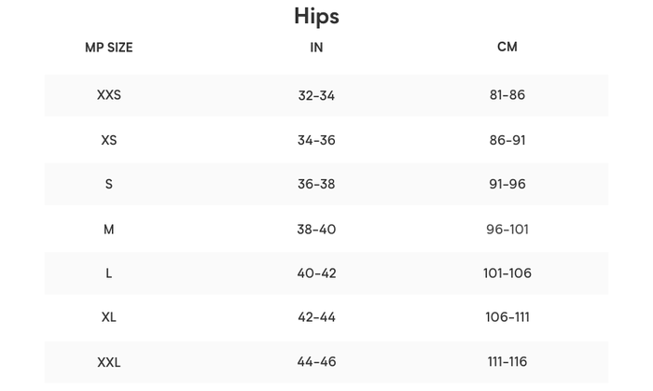The height and width of the screenshot is (391, 653).
Task: Click the XL size label
Action: (108, 317)
